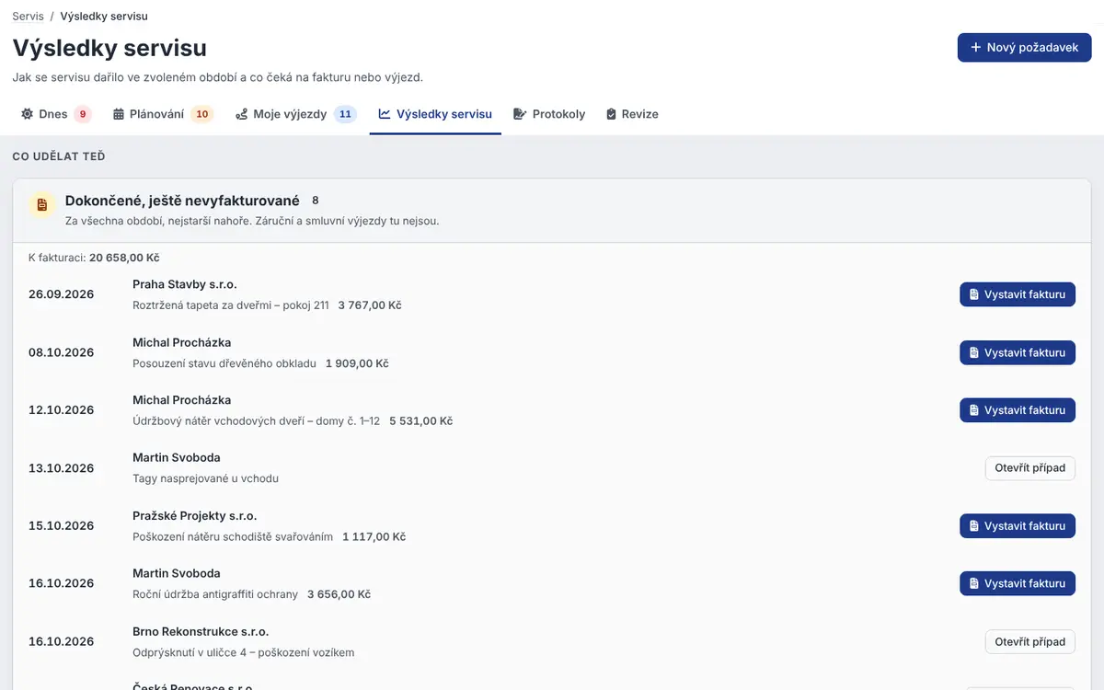Click Martin Svoboda in the 13.10.2026 row

point(177,457)
